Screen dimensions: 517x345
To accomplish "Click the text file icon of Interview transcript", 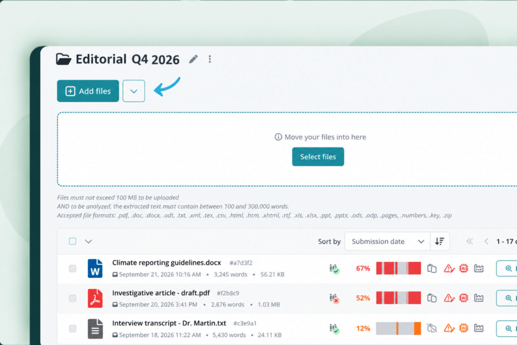I will [95, 328].
